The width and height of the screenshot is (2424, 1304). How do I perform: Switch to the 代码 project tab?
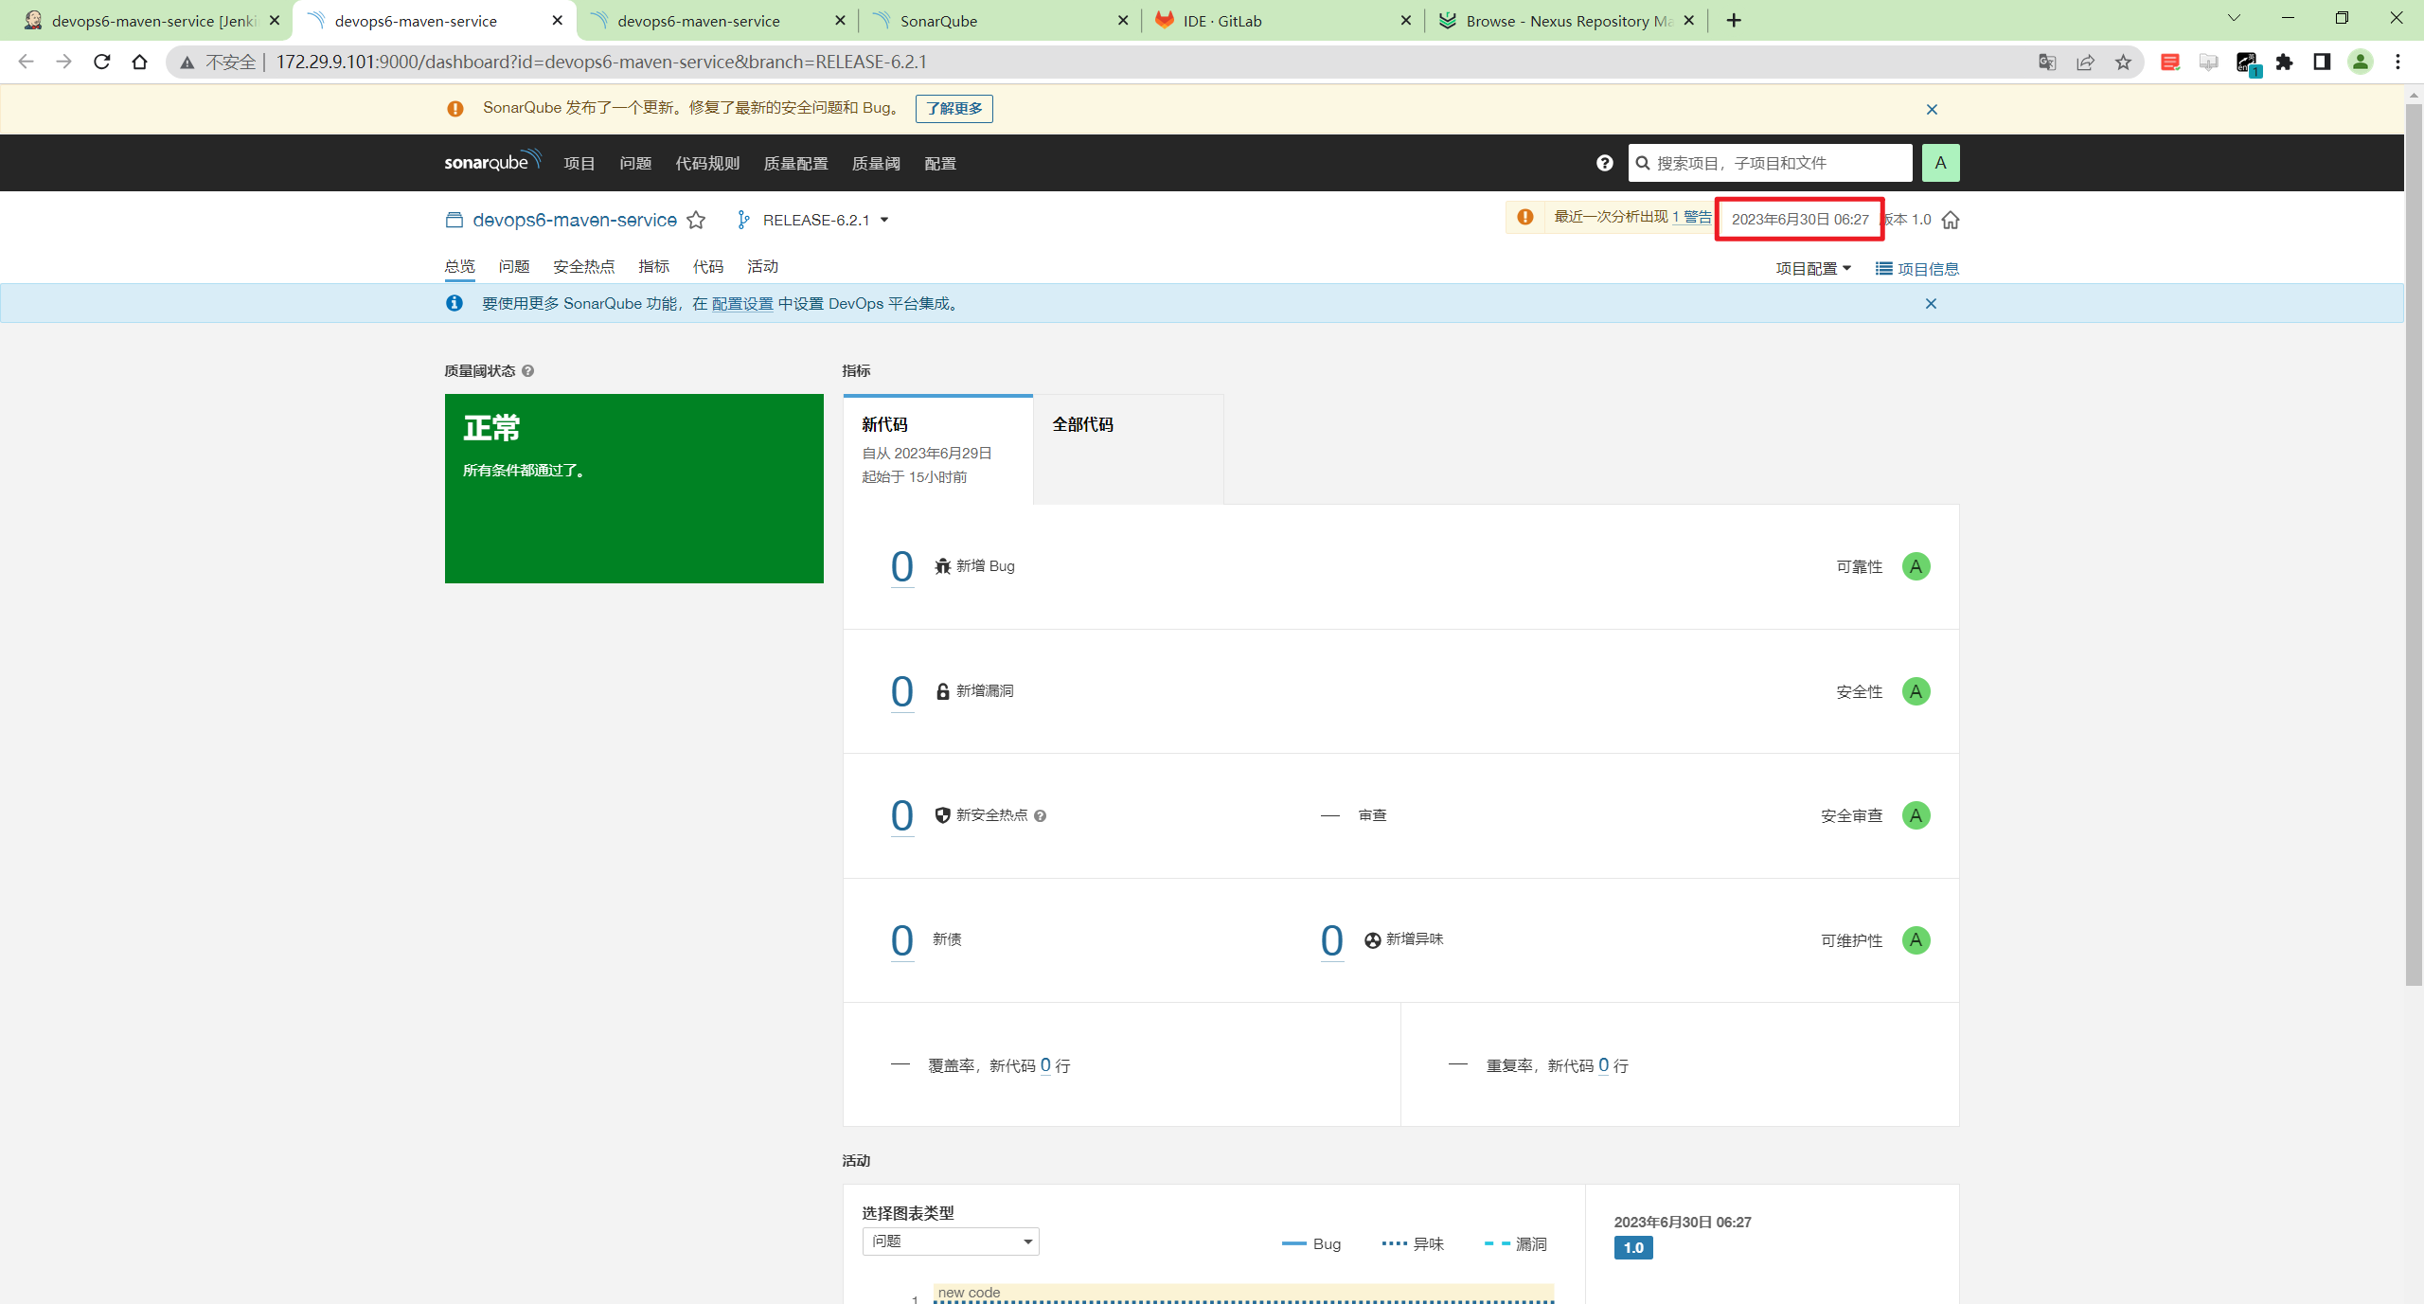pos(707,266)
